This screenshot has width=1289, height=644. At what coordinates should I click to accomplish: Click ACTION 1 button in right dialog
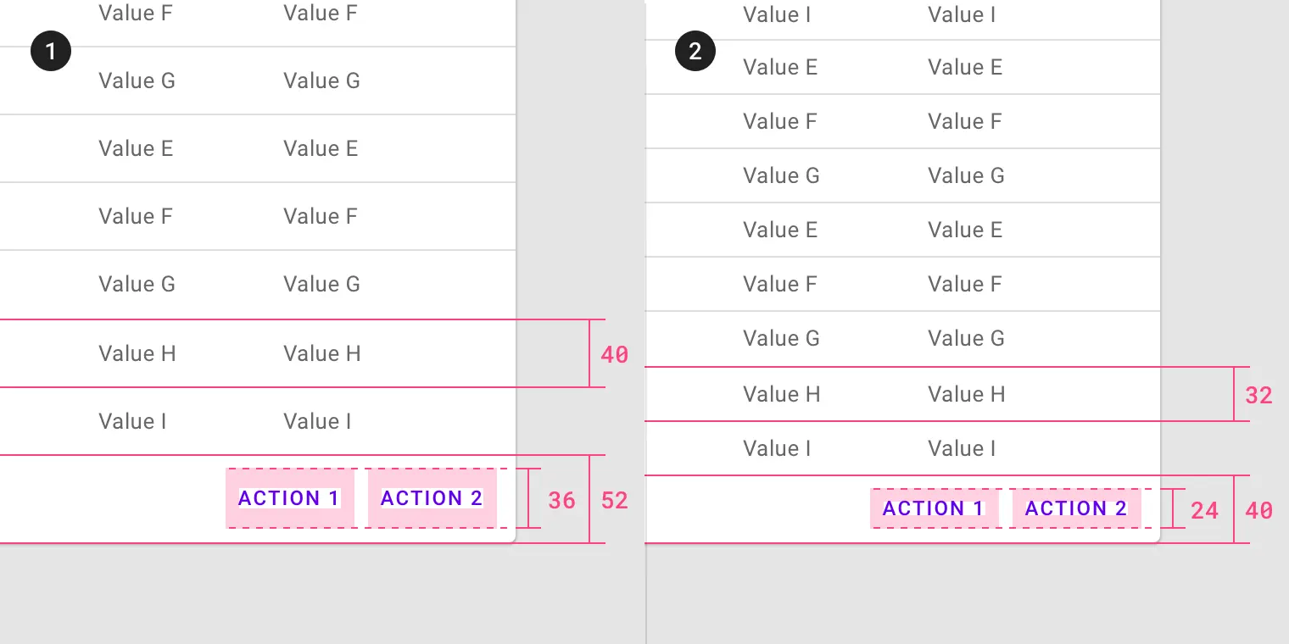(x=934, y=508)
